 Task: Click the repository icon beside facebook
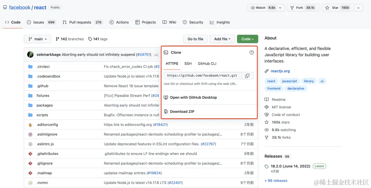click(5, 8)
